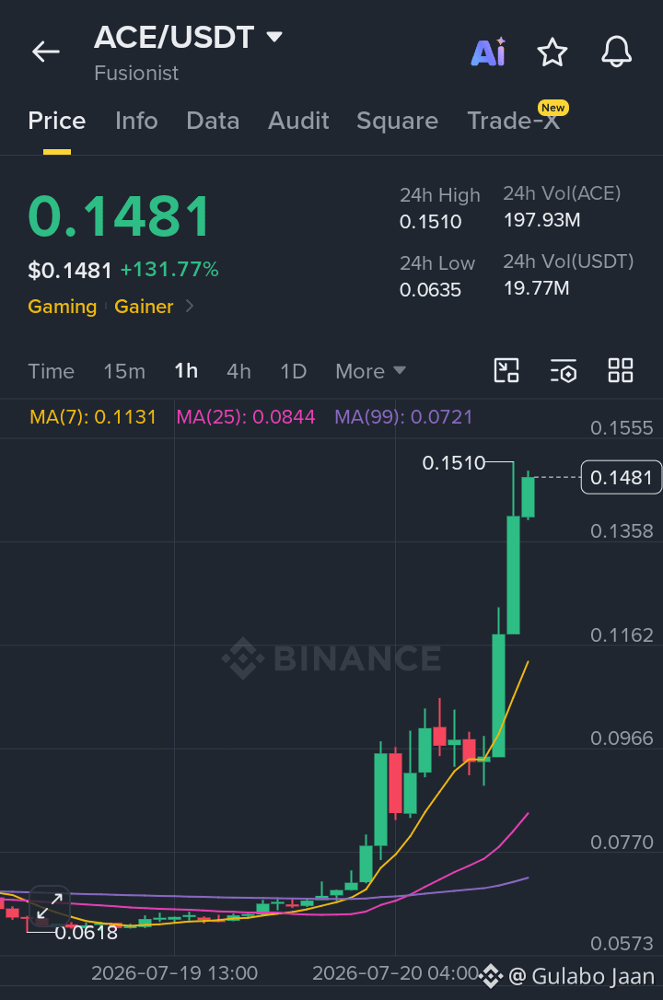Click the current price marker 0.1481 on axis
The image size is (663, 1000).
(x=621, y=477)
